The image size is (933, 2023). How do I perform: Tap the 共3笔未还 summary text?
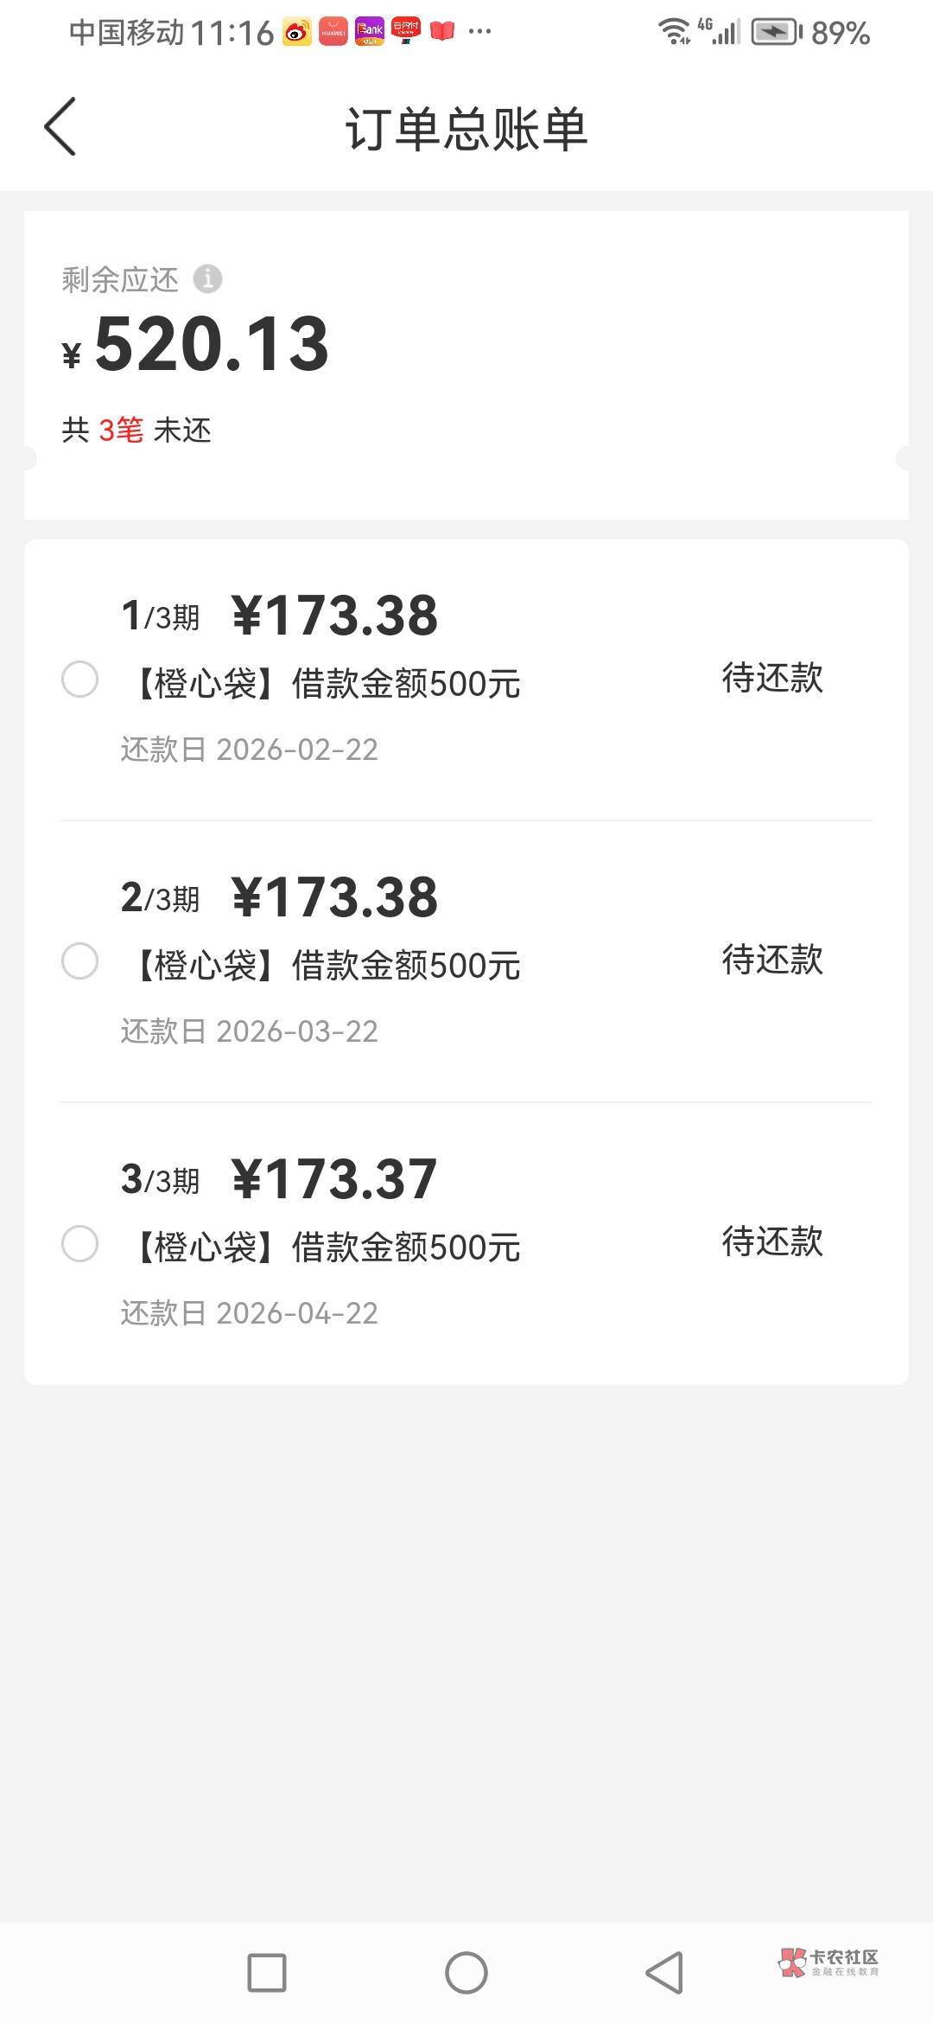pyautogui.click(x=136, y=431)
